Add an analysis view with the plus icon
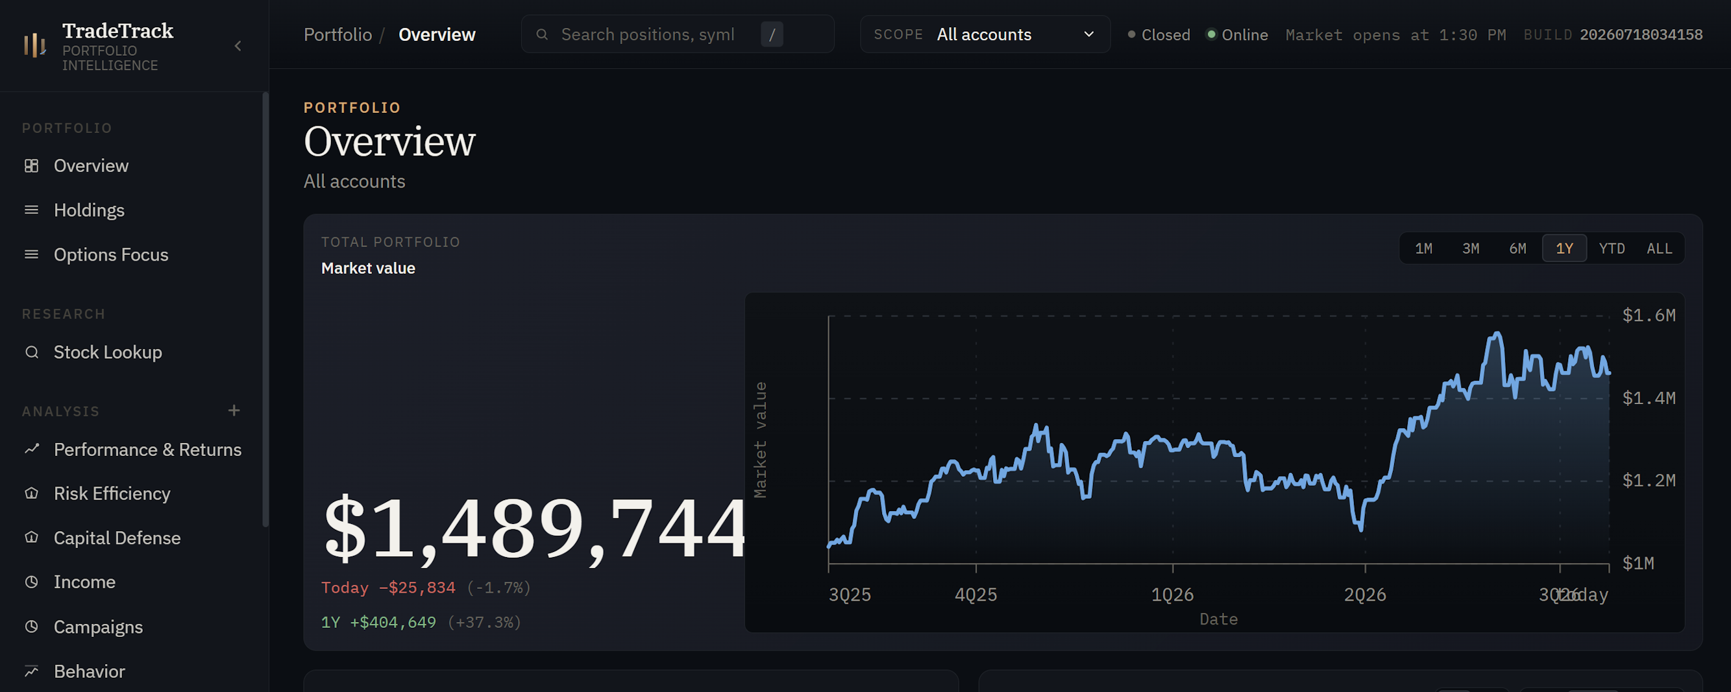This screenshot has height=692, width=1731. [x=234, y=410]
